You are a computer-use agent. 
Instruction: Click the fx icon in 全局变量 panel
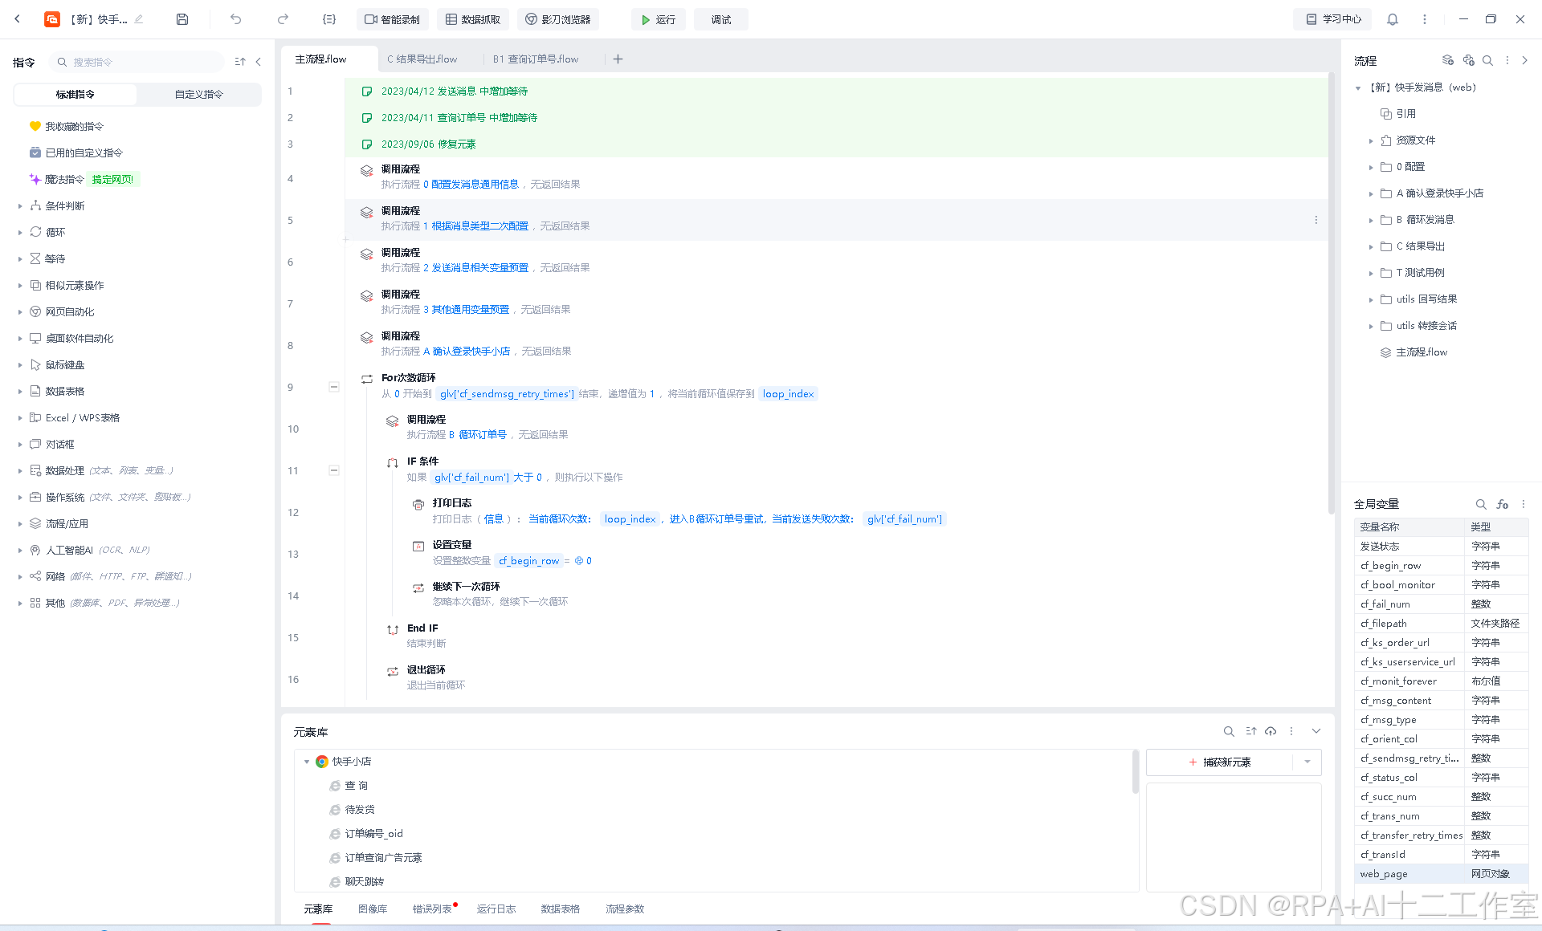click(1502, 504)
